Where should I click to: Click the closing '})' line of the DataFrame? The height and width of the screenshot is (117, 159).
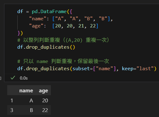click(x=20, y=33)
